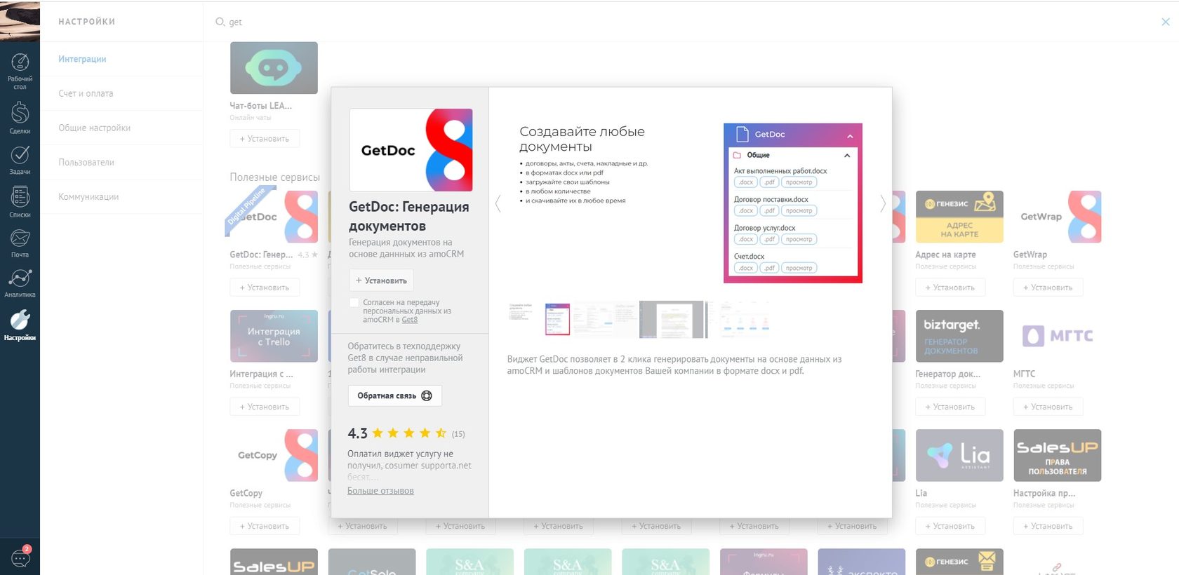Click the Обратная связь button
Screen dimensions: 1179x575
[x=394, y=395]
